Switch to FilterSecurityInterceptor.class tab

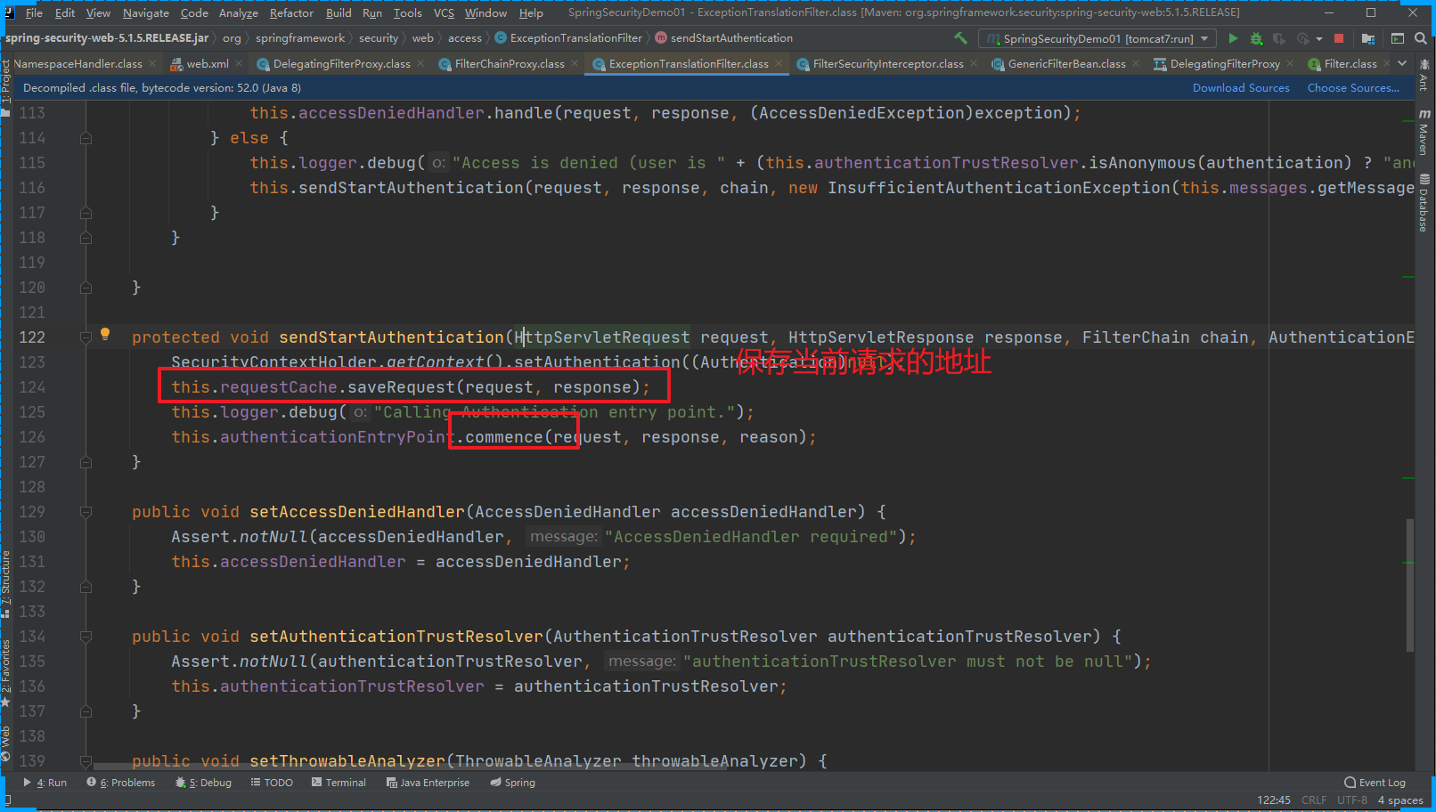[x=888, y=64]
